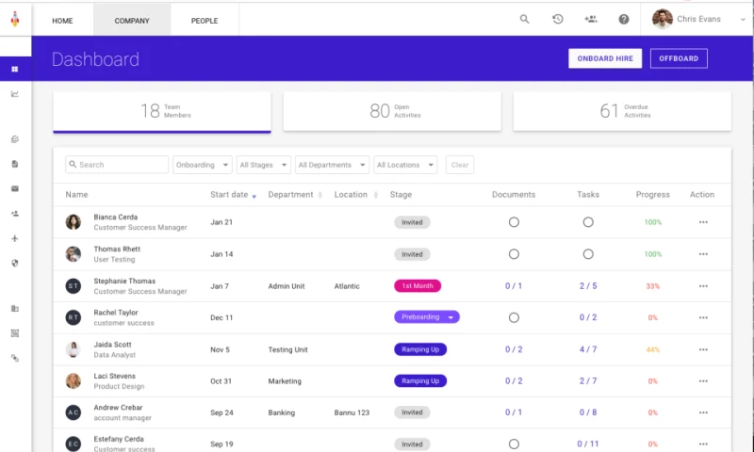Image resolution: width=754 pixels, height=452 pixels.
Task: Select the dashboard grid sidebar icon
Action: [x=15, y=69]
